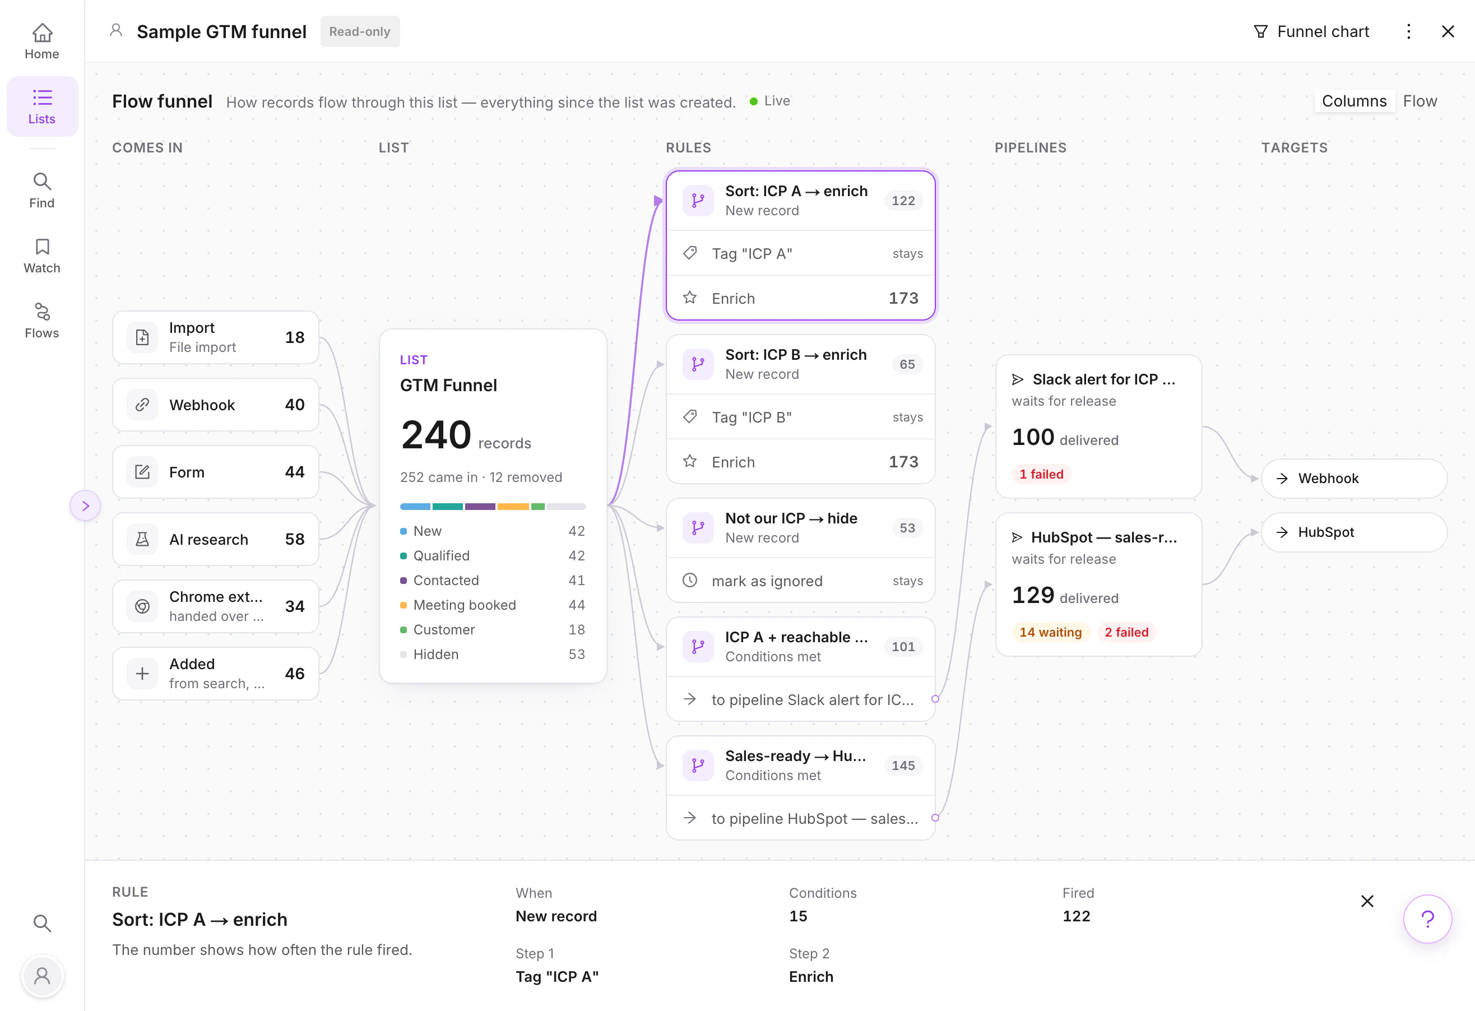The height and width of the screenshot is (1011, 1475).
Task: Click the Import file icon
Action: (x=142, y=337)
